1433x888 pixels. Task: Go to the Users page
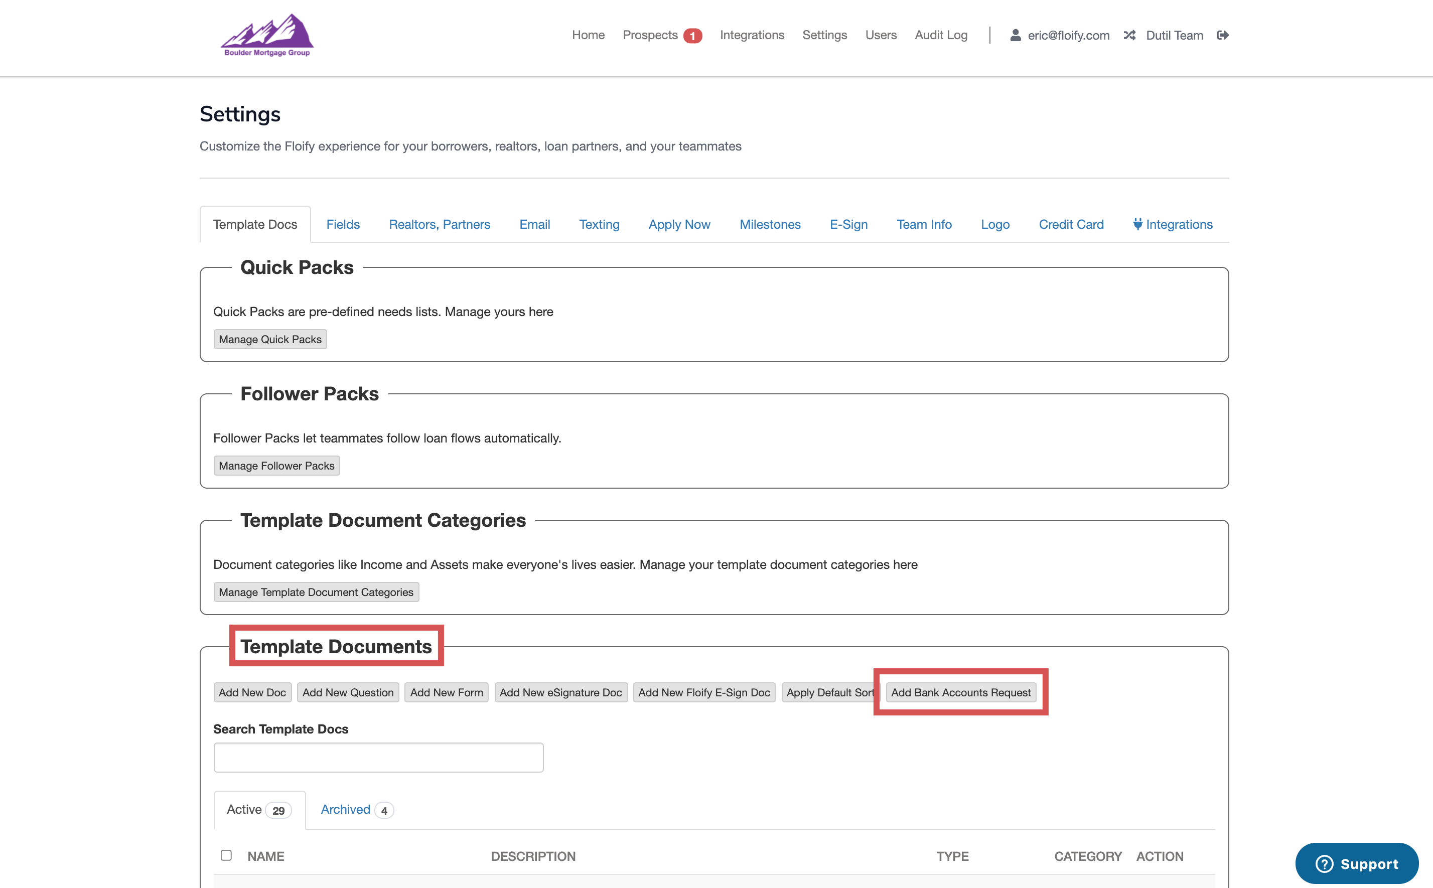tap(881, 35)
